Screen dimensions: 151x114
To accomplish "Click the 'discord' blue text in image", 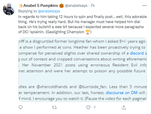I will click(137, 53).
